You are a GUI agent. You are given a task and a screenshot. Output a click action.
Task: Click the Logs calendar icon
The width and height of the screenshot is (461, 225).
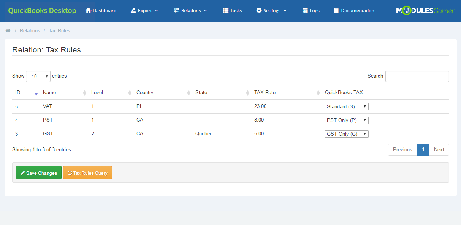click(x=305, y=10)
